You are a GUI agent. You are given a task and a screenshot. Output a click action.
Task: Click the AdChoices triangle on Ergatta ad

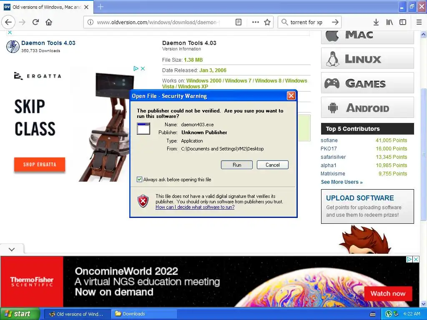pyautogui.click(x=136, y=69)
